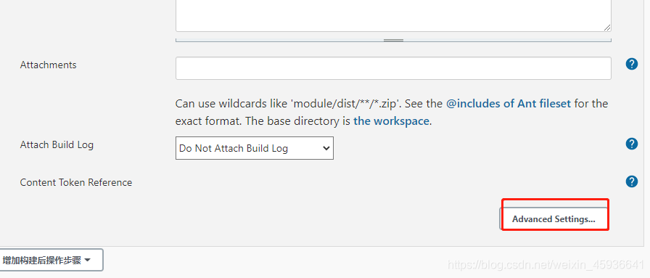Open help icon beside Attach Build Log

pyautogui.click(x=631, y=144)
